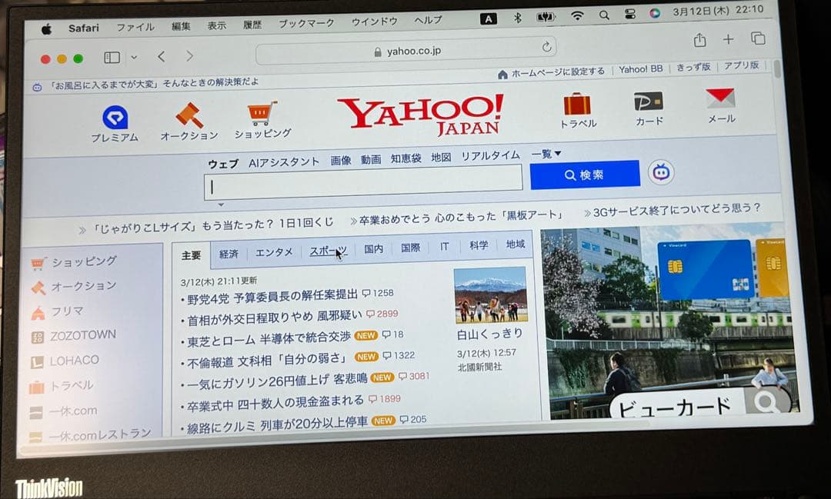Click the Yahoo search text field
Image resolution: width=831 pixels, height=499 pixels.
point(363,183)
